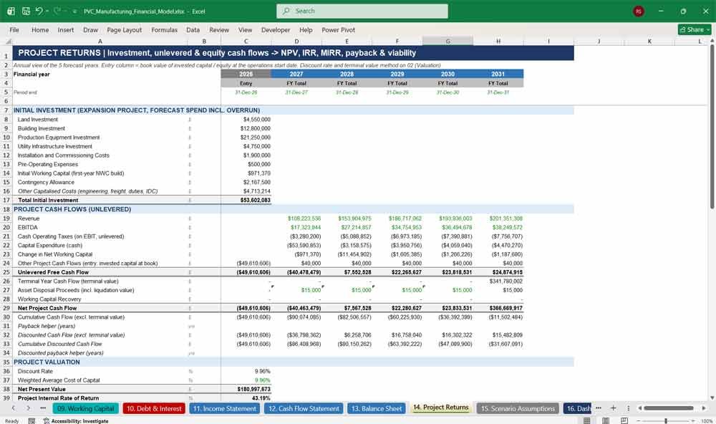Switch to Page Layout view icon

coord(606,421)
